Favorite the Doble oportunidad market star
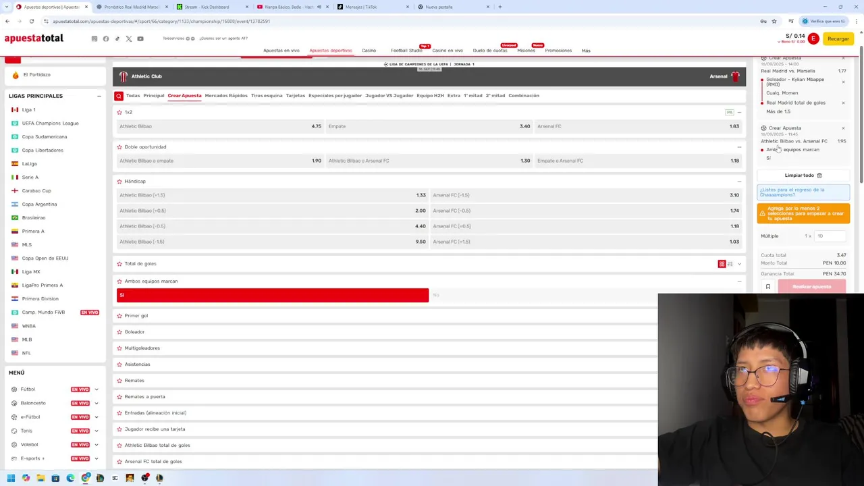Image resolution: width=864 pixels, height=486 pixels. click(x=119, y=146)
